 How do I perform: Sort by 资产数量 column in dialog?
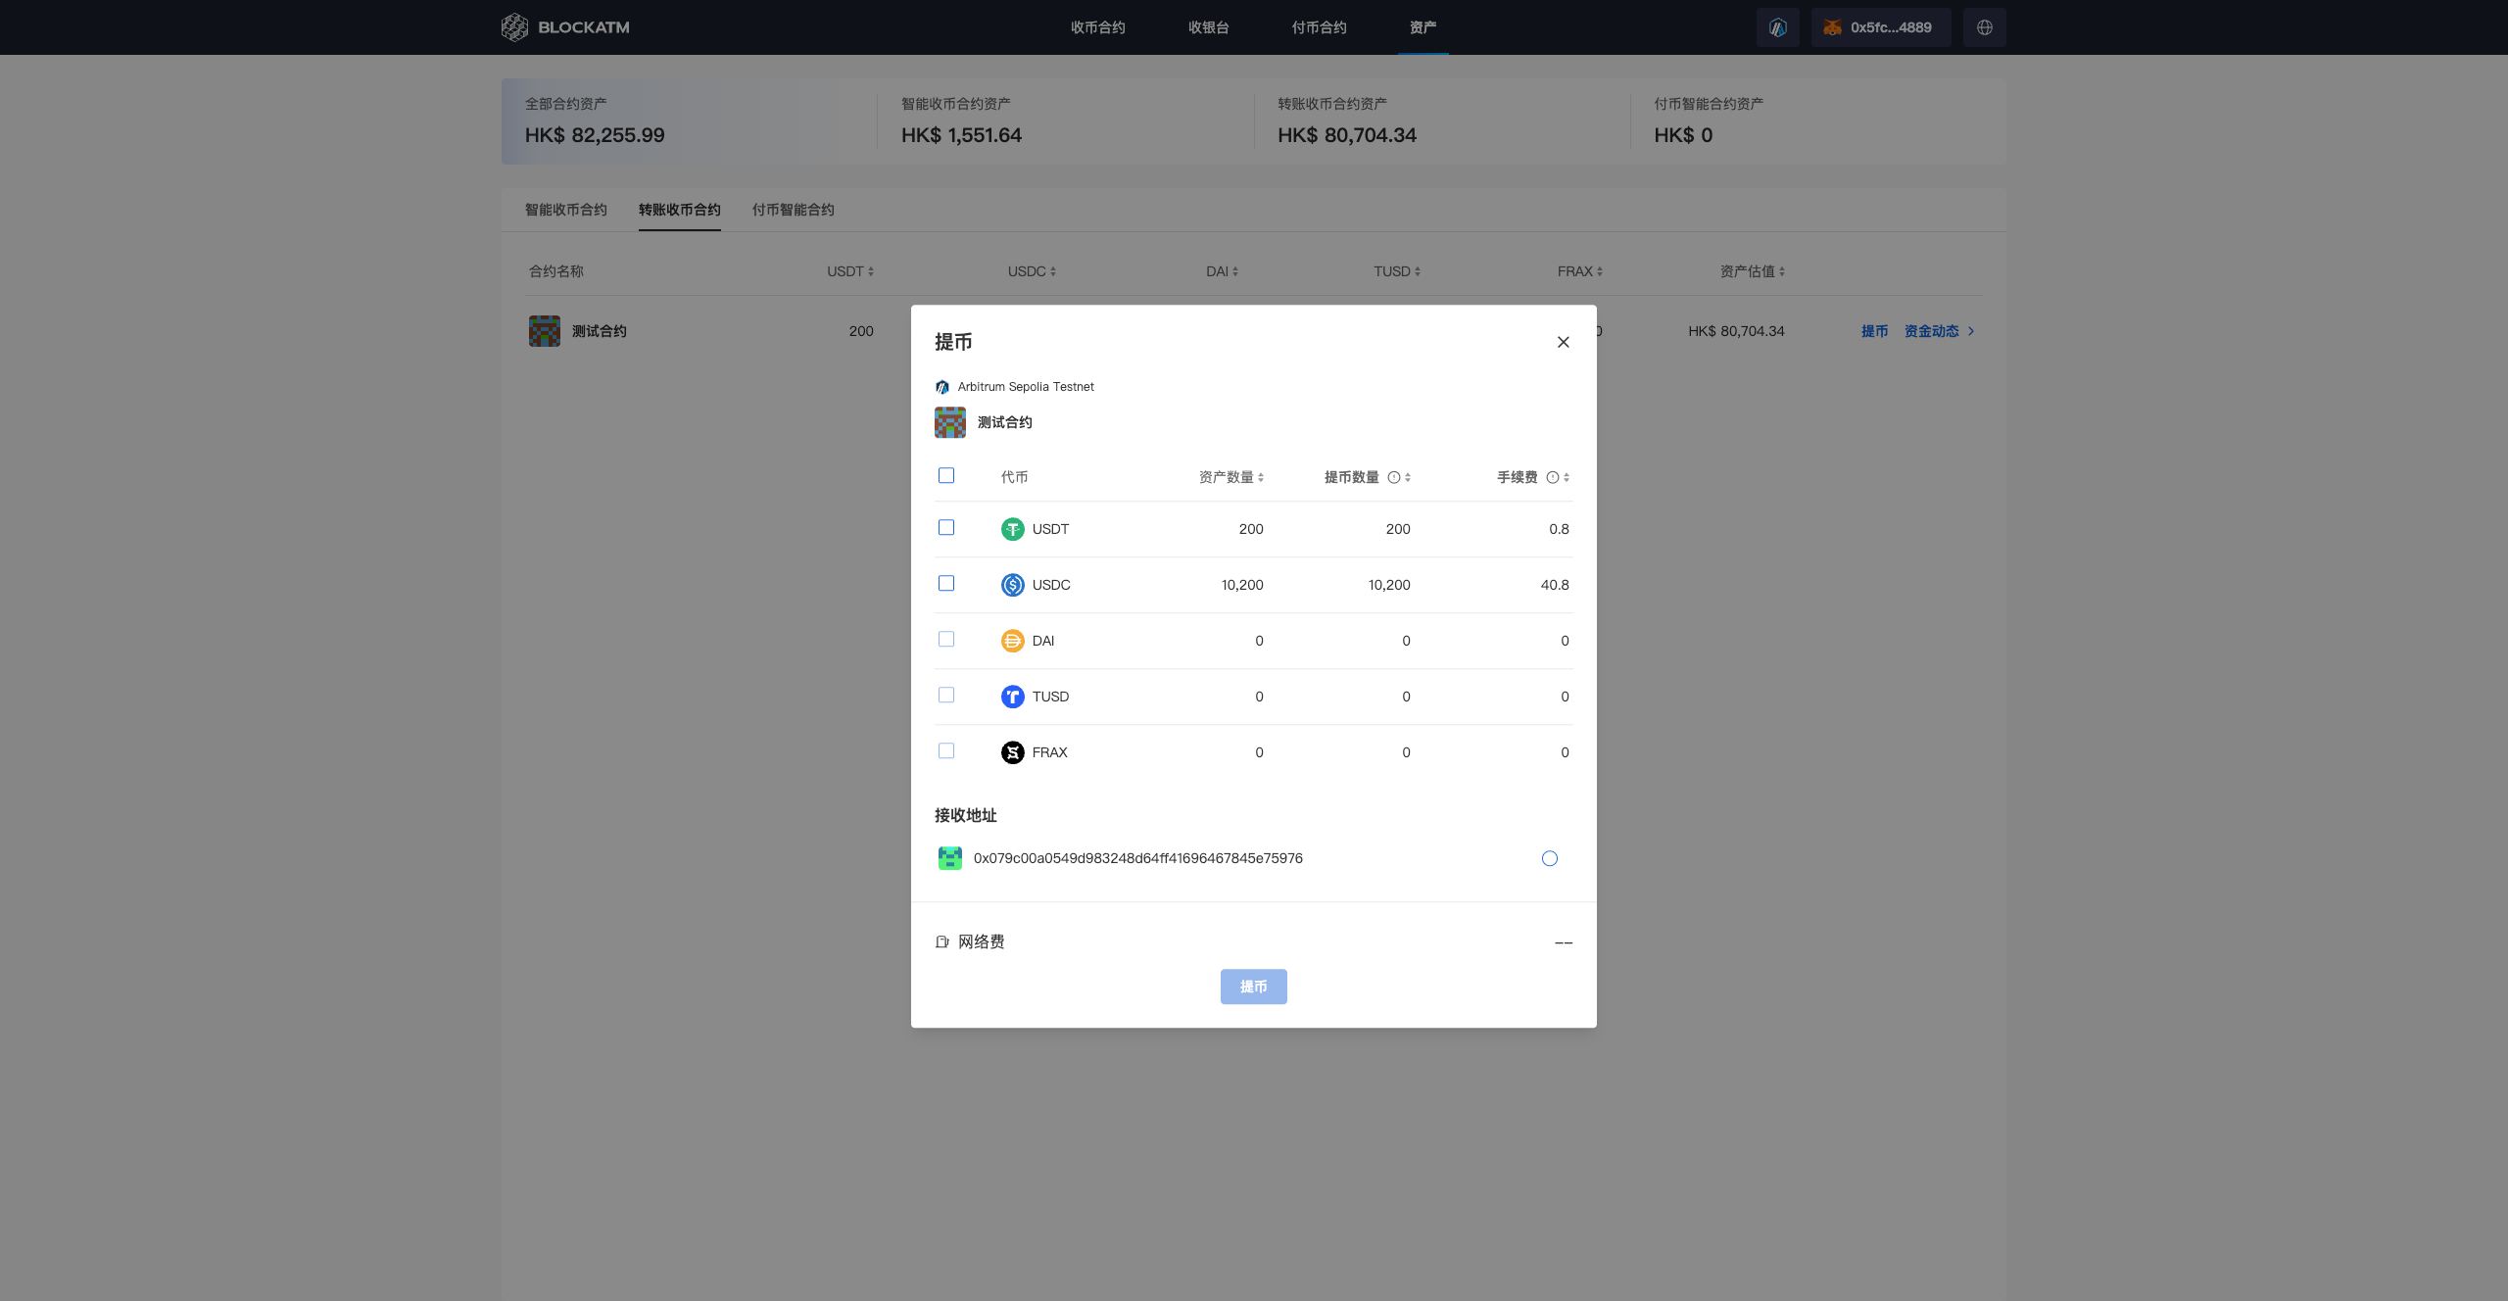tap(1230, 477)
